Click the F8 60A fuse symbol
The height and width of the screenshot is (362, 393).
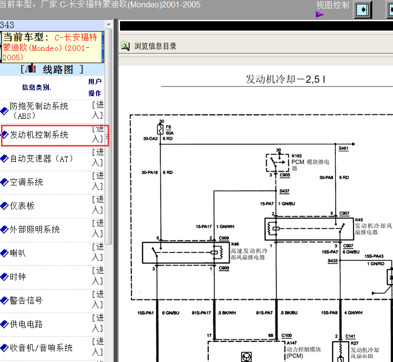[160, 129]
